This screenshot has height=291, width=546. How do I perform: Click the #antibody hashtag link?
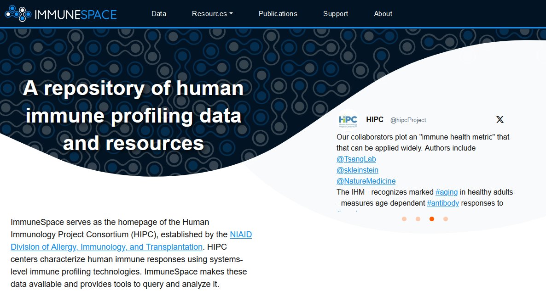click(x=443, y=203)
